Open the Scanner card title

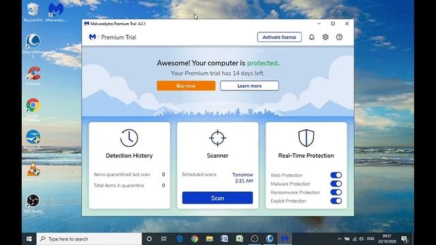pyautogui.click(x=217, y=156)
